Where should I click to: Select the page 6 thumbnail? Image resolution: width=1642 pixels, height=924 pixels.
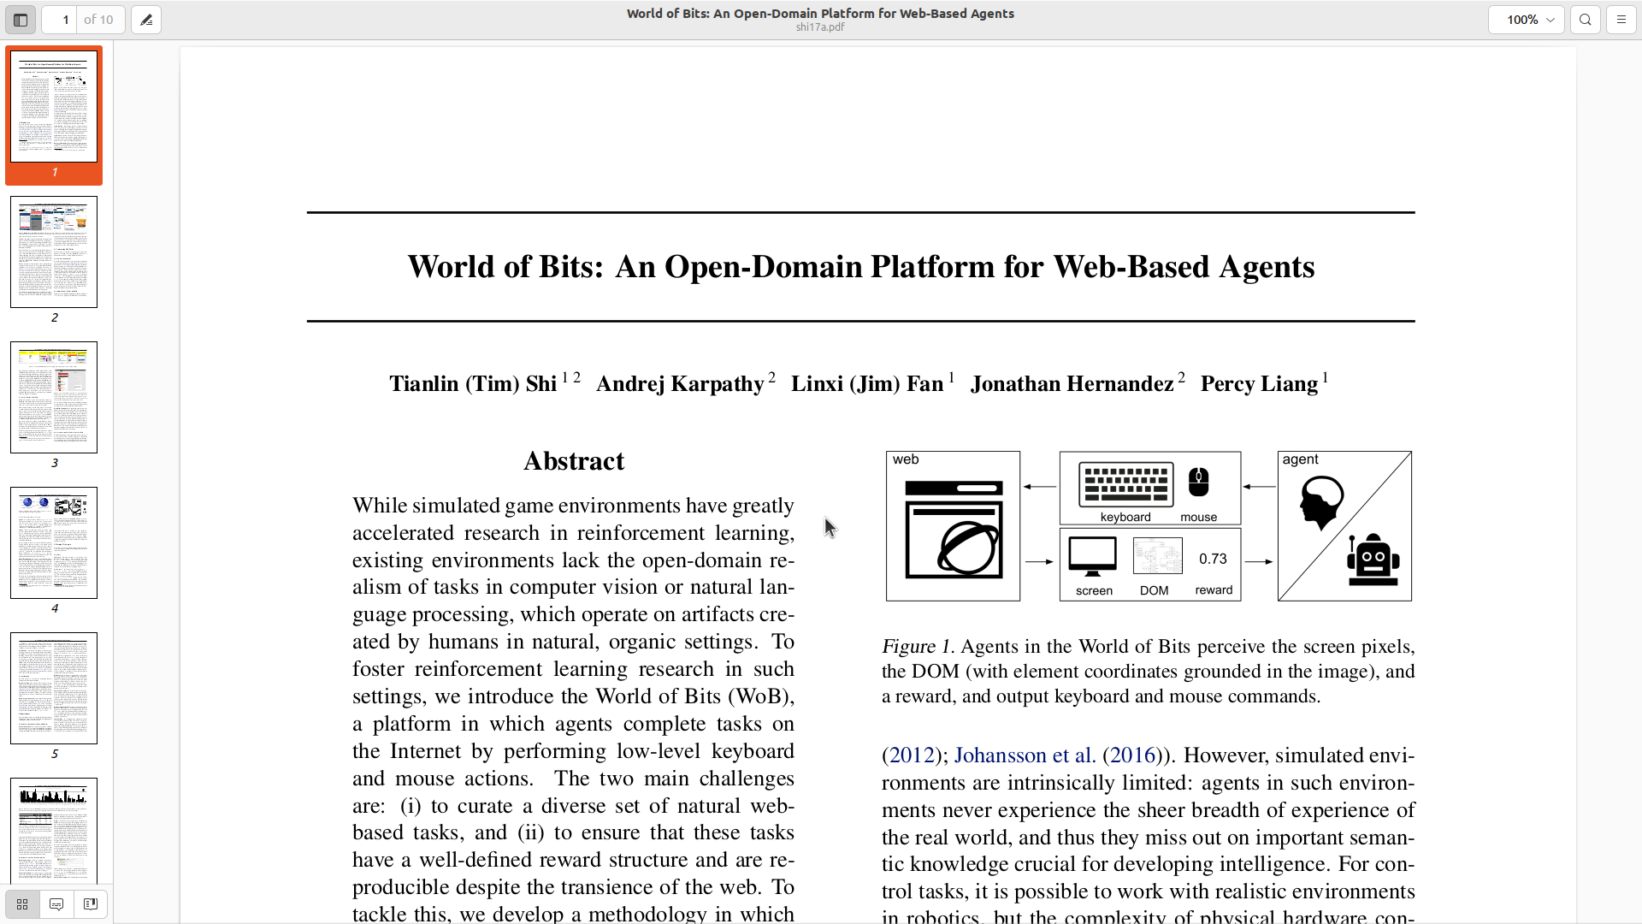coord(54,828)
